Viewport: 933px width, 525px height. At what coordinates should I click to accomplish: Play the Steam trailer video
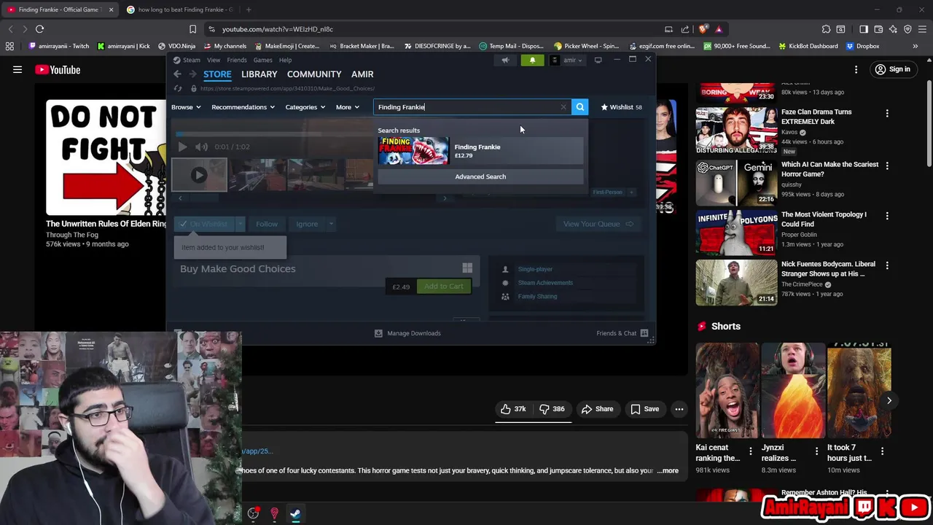tap(182, 147)
